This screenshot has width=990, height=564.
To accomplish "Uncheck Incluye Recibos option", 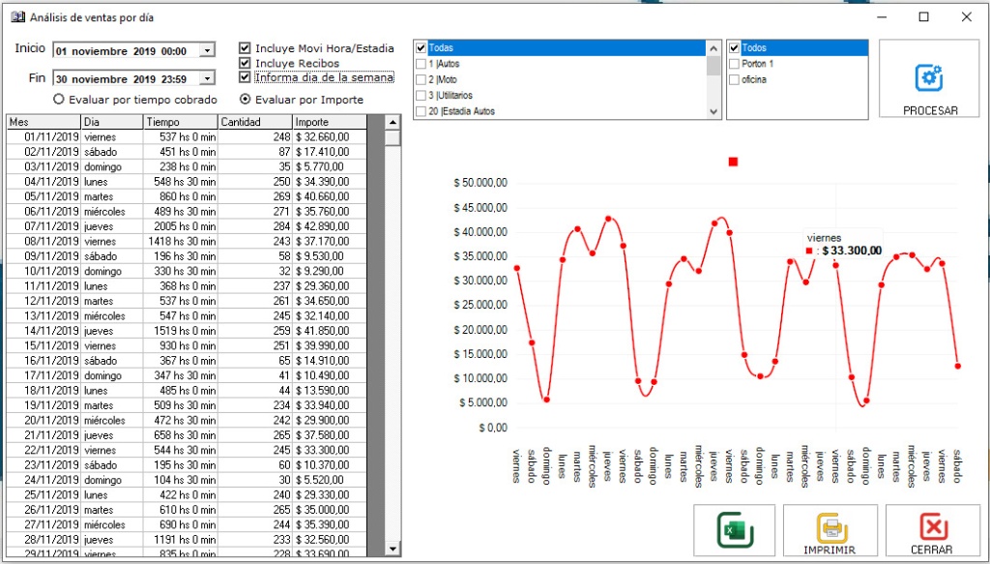I will pos(246,63).
